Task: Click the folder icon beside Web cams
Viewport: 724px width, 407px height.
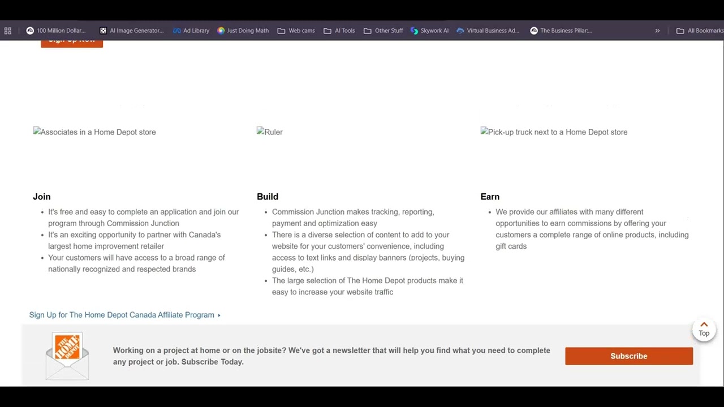Action: coord(281,31)
